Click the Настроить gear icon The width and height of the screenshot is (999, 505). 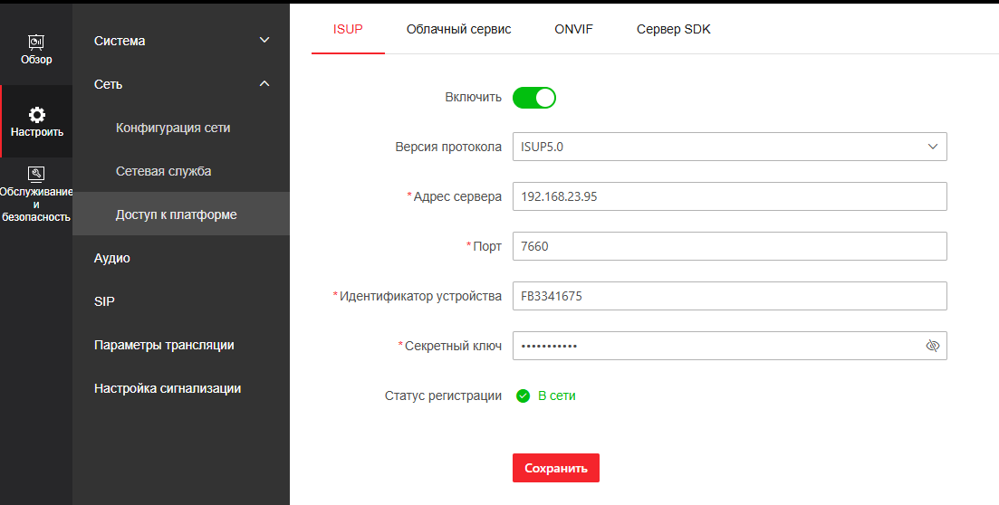point(36,115)
